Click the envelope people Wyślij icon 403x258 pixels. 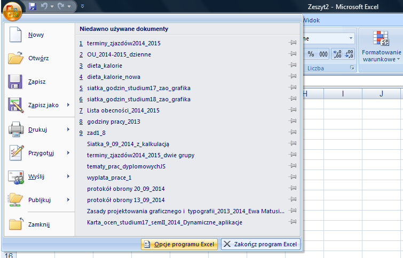tap(16, 177)
